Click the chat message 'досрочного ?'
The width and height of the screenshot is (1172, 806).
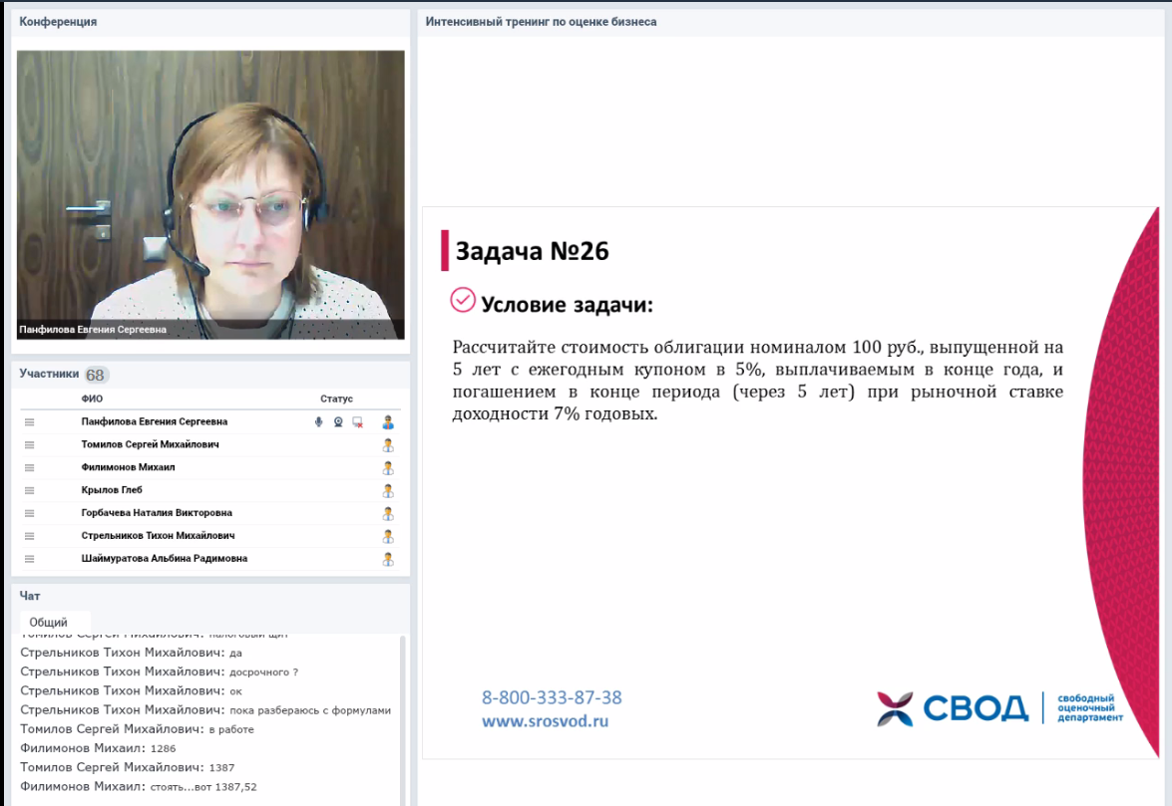(x=264, y=672)
